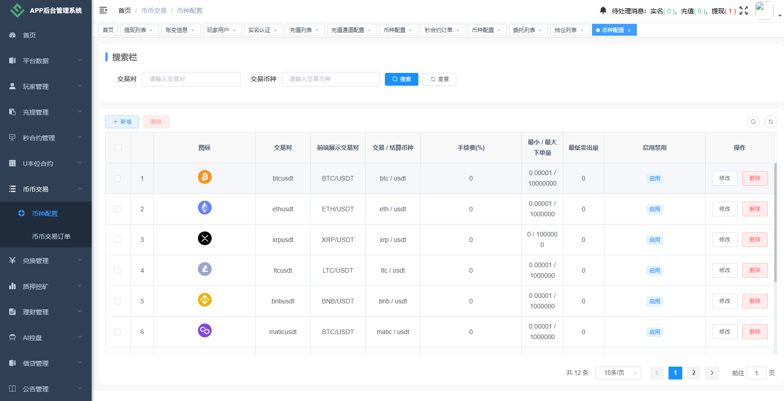Open 币币交易订单 in the sidebar
Screen dimensions: 784x401
[x=51, y=236]
